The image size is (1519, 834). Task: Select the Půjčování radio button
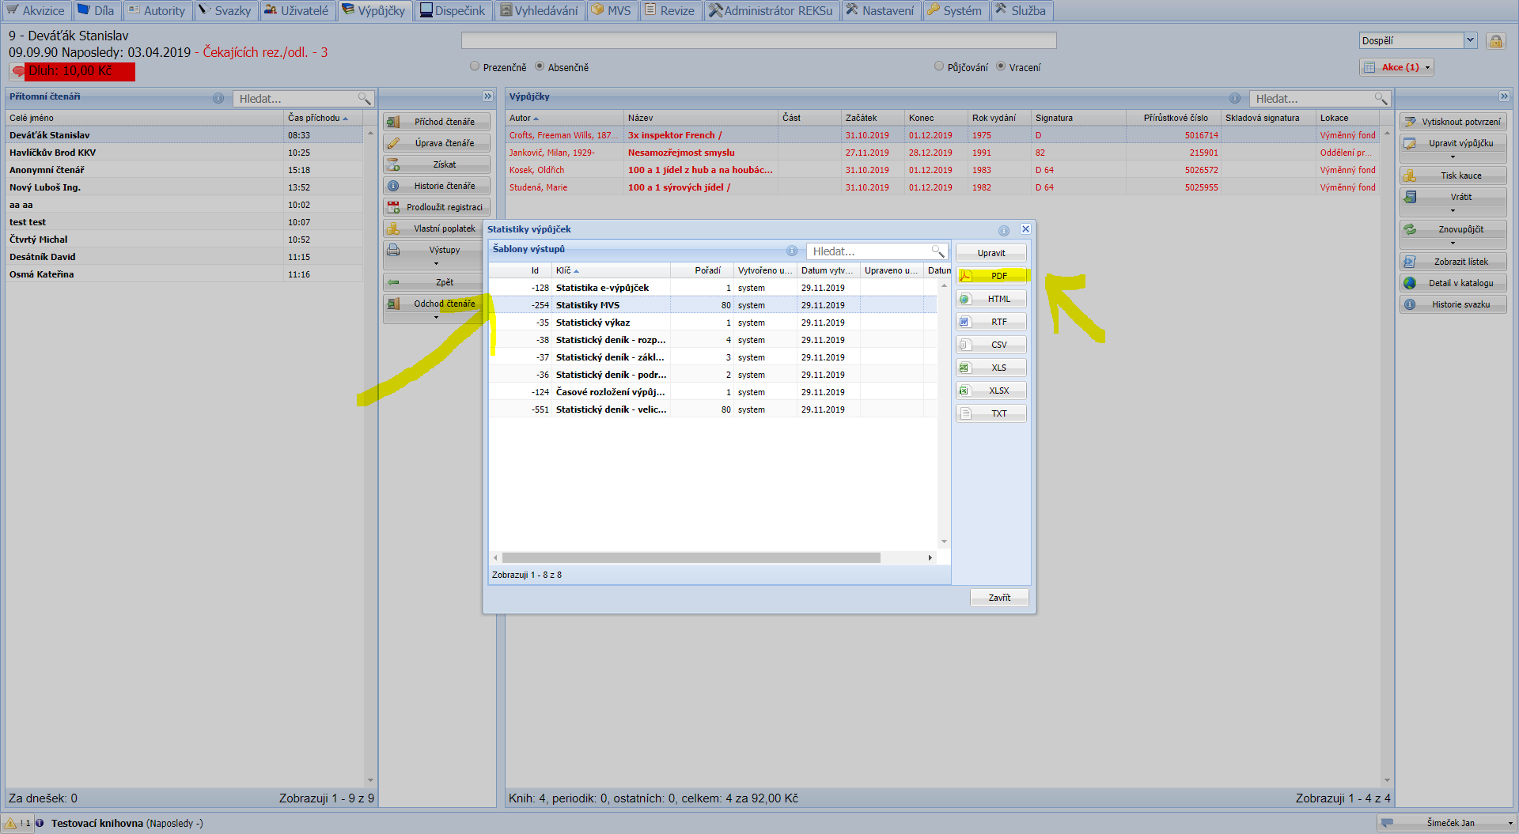939,66
